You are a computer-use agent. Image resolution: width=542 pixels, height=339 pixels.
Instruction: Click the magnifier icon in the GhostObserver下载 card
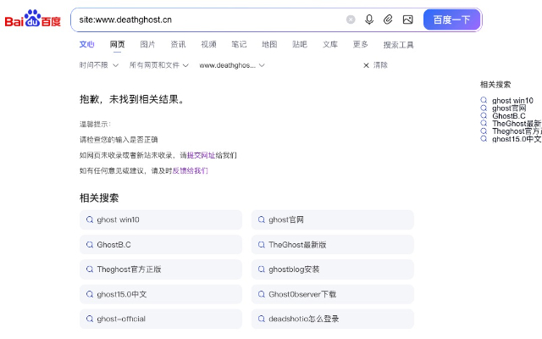point(262,294)
